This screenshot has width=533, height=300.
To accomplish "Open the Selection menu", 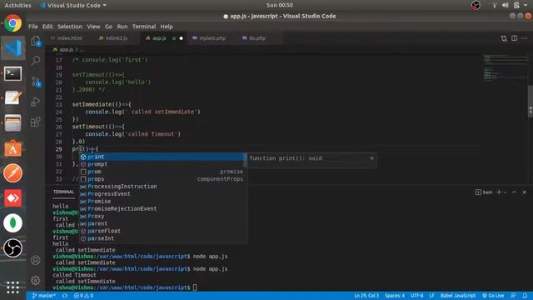I will pyautogui.click(x=70, y=27).
